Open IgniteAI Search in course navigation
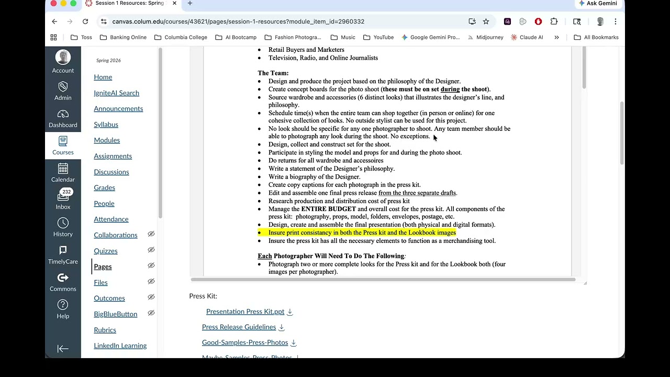Viewport: 670px width, 377px height. tap(117, 93)
